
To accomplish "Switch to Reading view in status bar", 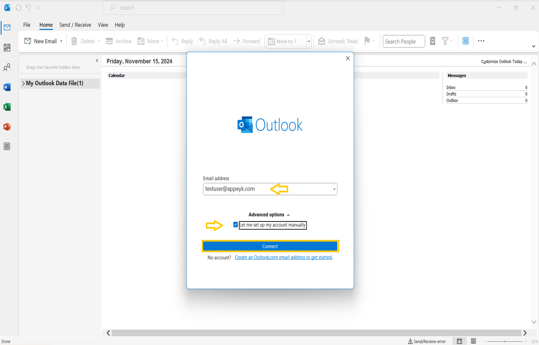I will [473, 342].
